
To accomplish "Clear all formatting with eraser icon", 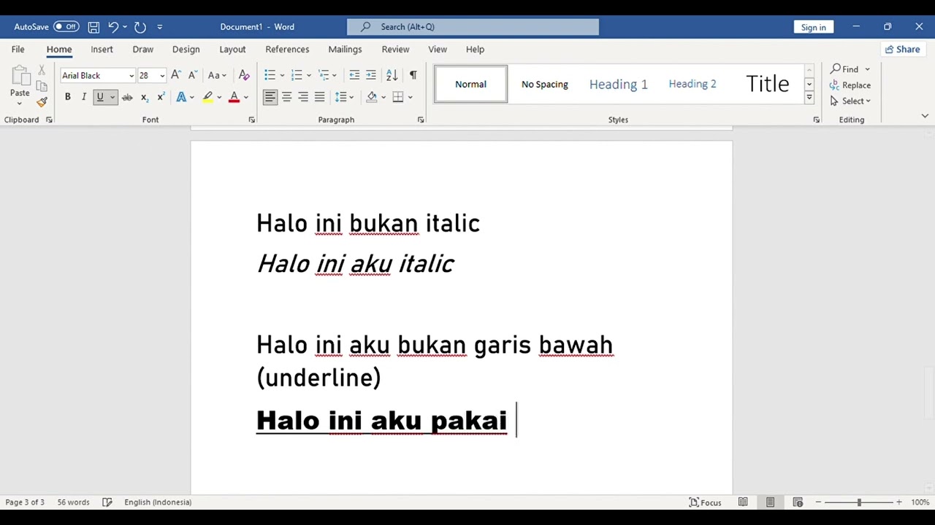I will click(244, 75).
